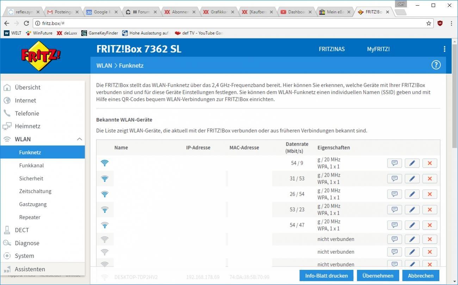The image size is (458, 285).
Task: Select Zeitschaltung submenu item
Action: tap(42, 191)
